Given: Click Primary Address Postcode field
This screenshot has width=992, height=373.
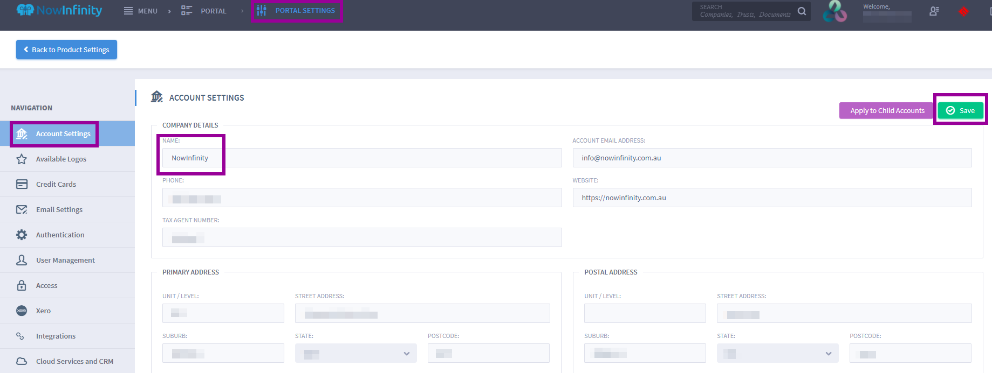Looking at the screenshot, I should (489, 353).
